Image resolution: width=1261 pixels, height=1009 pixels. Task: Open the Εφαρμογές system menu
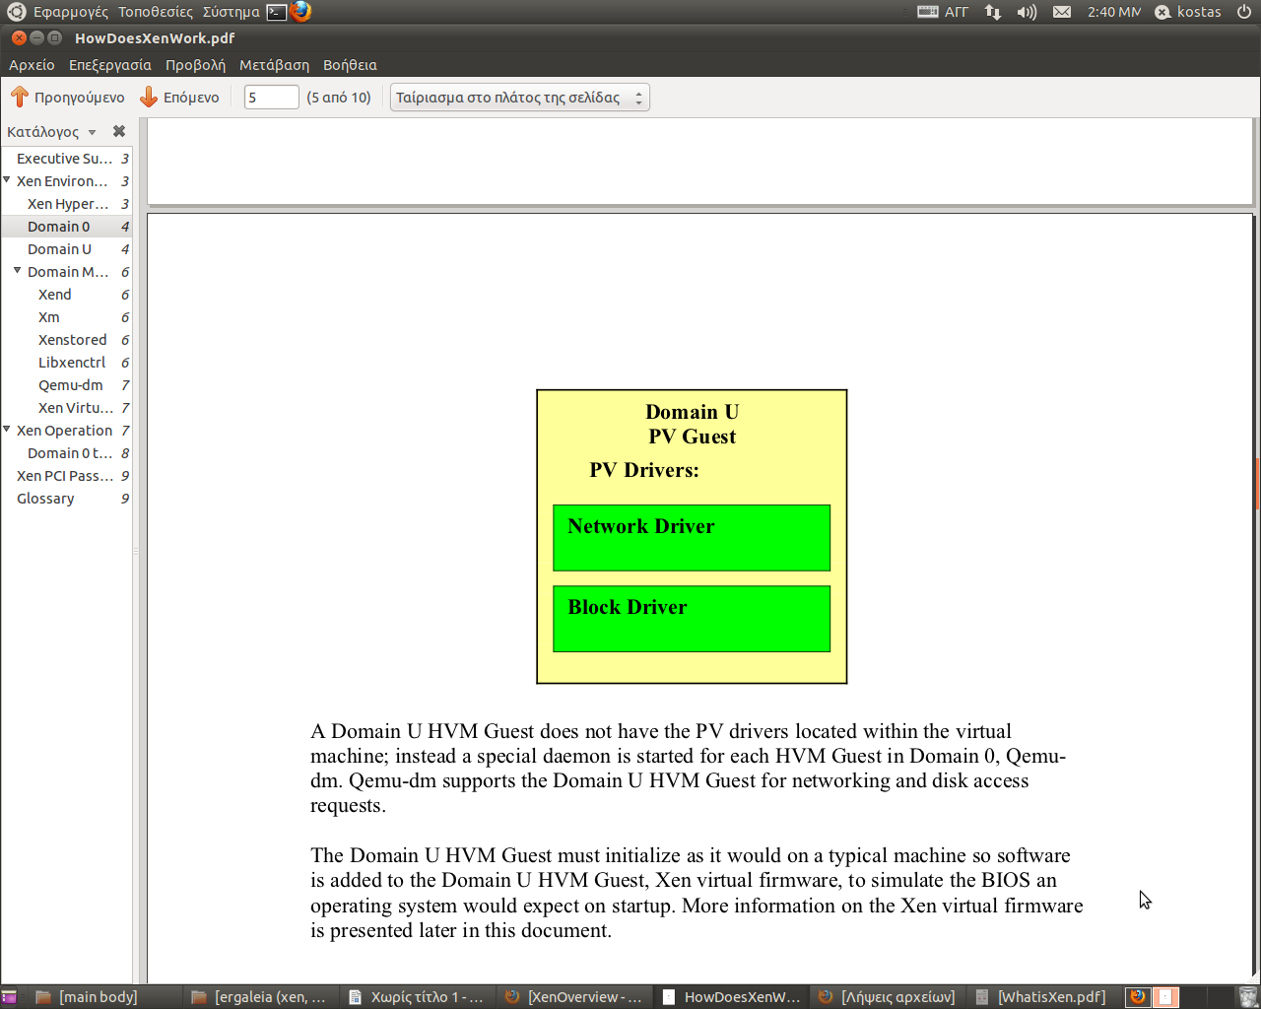(x=70, y=12)
